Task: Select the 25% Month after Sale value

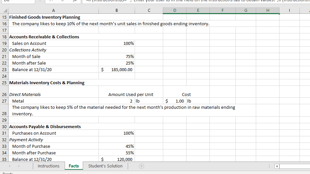Action: pyautogui.click(x=117, y=63)
